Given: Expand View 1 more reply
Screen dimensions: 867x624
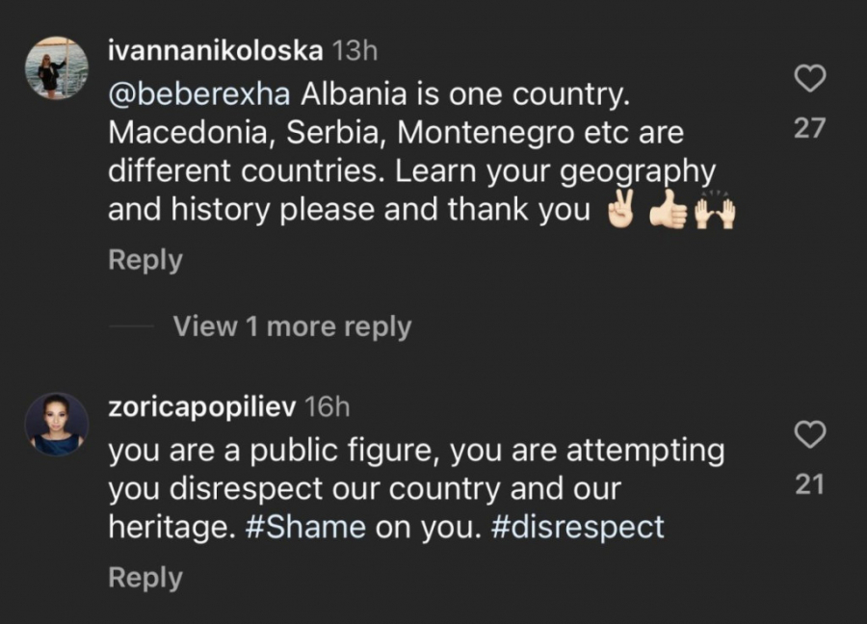Looking at the screenshot, I should (x=292, y=327).
